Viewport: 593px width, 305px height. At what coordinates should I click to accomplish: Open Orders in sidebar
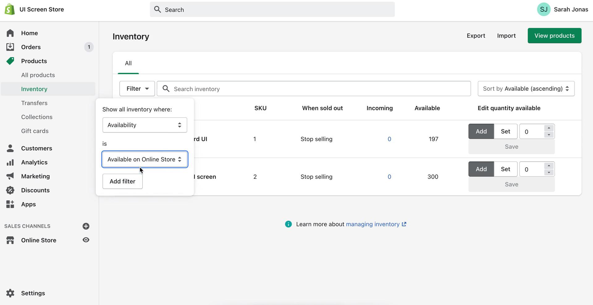pyautogui.click(x=31, y=47)
